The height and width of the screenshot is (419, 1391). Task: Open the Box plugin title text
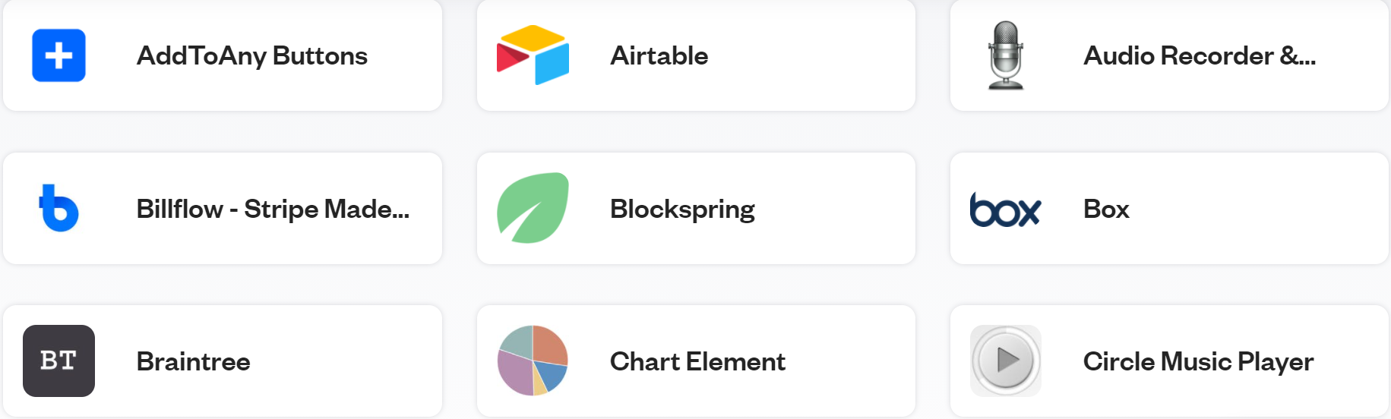pos(1106,209)
